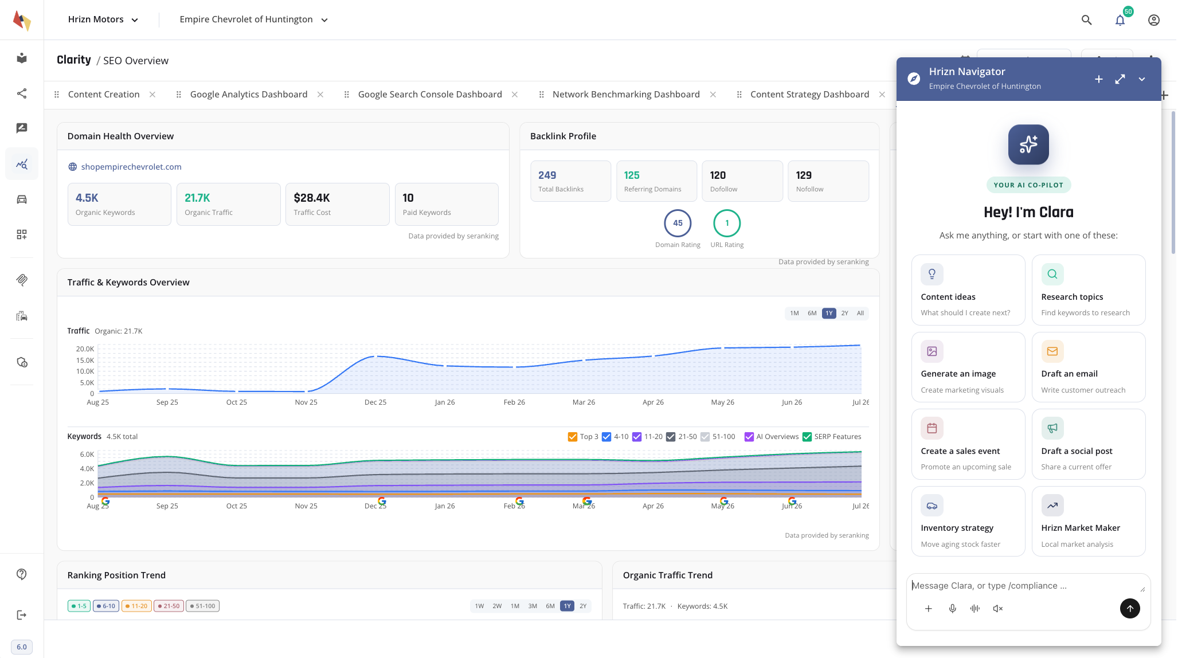Viewport: 1178px width, 658px height.
Task: Open shopempirechevrolet.com link
Action: 131,167
